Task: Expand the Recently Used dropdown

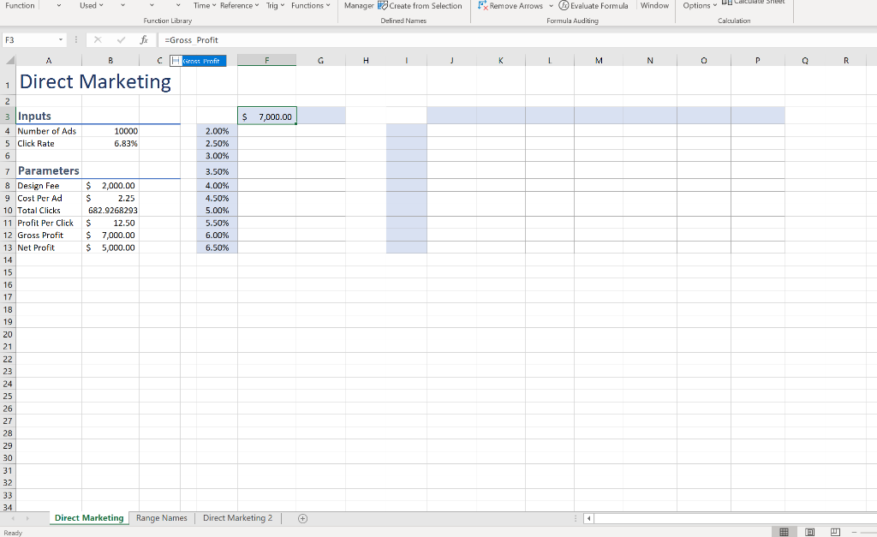Action: (x=101, y=6)
